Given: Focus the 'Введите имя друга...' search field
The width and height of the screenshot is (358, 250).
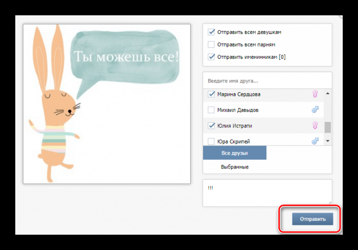Looking at the screenshot, I should (x=267, y=81).
